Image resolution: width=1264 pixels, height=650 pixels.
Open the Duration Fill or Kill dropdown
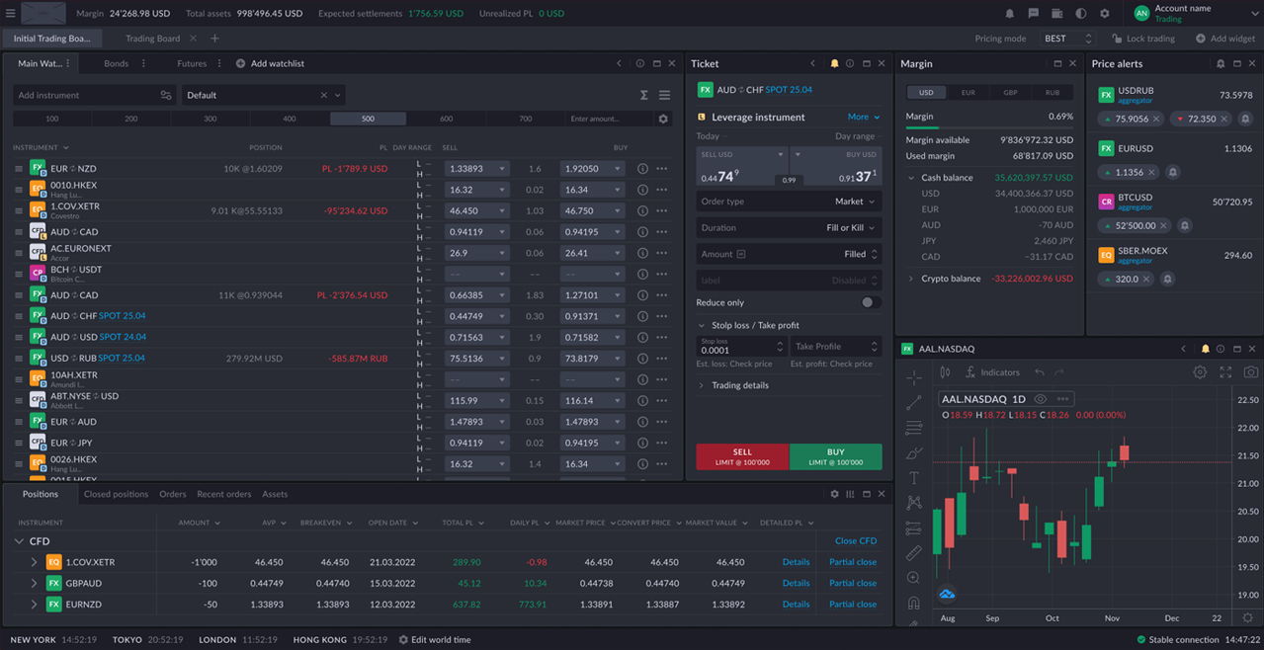coord(789,228)
